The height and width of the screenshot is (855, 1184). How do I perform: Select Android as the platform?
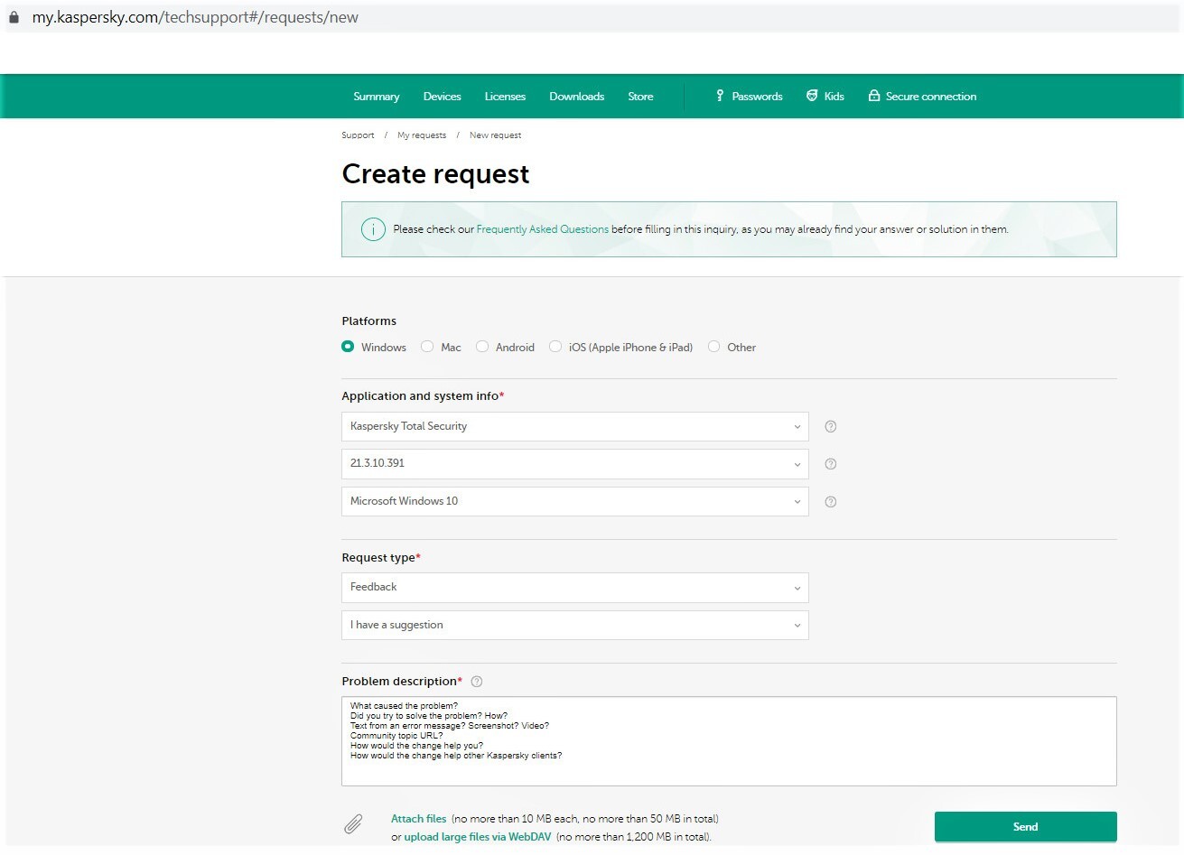point(482,347)
